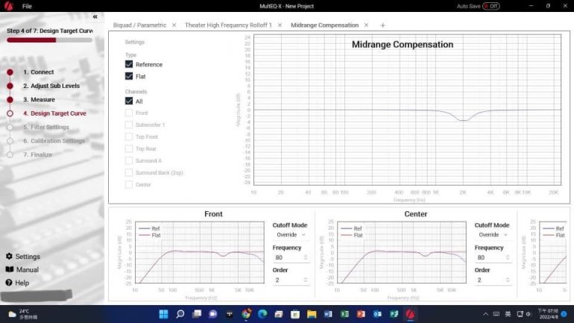The width and height of the screenshot is (574, 323).
Task: Toggle the Auto Save switch
Action: [491, 6]
